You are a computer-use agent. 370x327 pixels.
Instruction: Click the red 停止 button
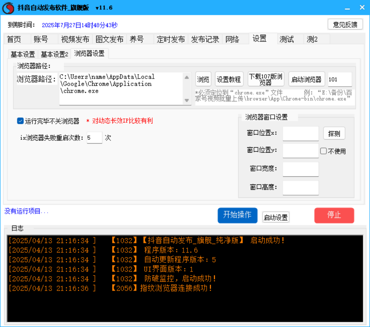pos(334,215)
